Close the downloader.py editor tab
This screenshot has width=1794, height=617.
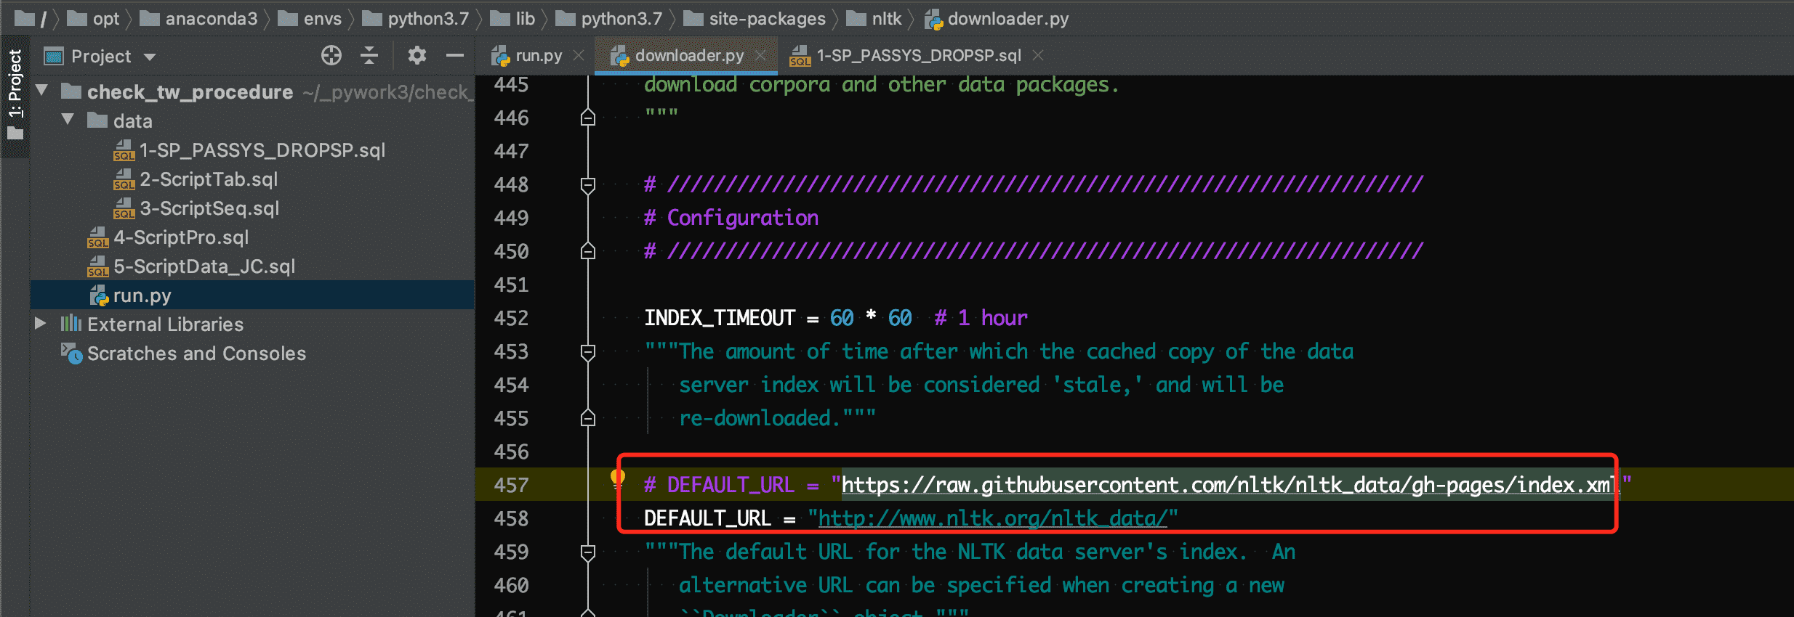click(760, 56)
